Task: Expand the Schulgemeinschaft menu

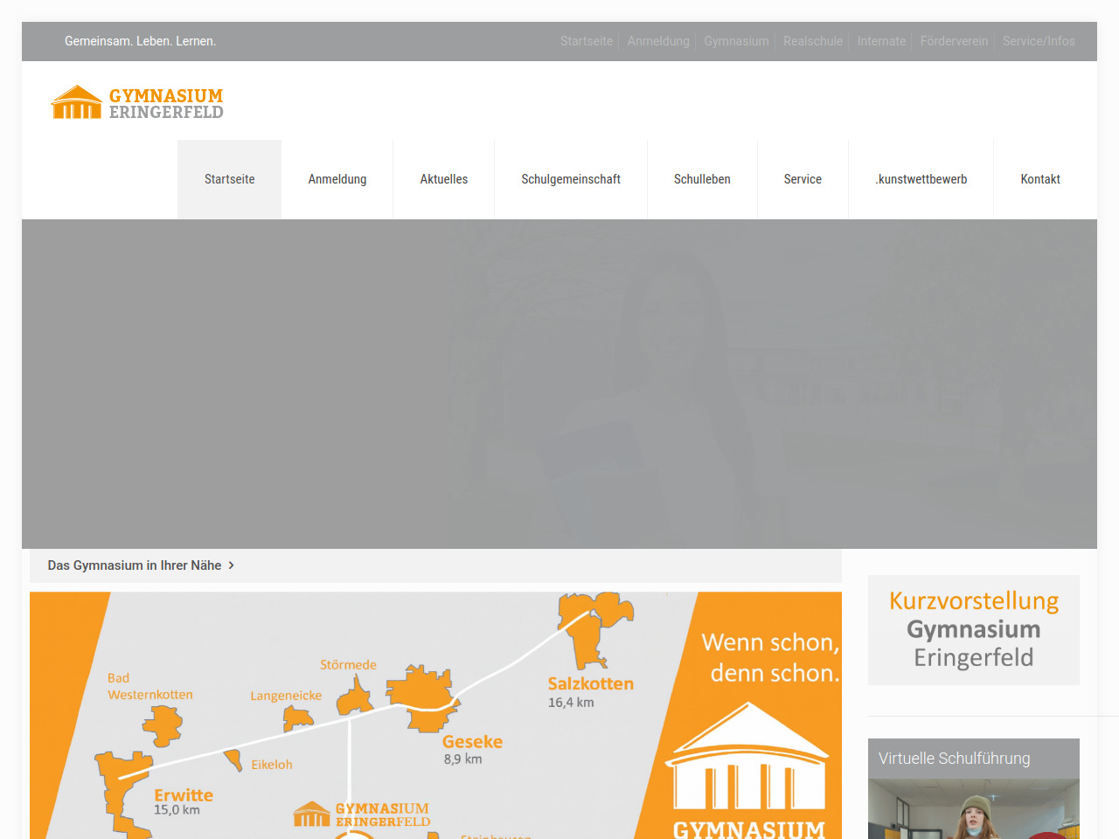Action: click(x=570, y=179)
